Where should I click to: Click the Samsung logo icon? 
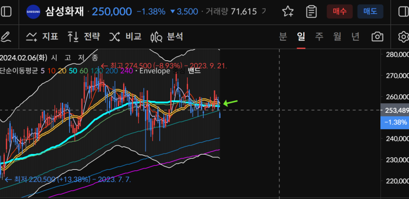(33, 12)
